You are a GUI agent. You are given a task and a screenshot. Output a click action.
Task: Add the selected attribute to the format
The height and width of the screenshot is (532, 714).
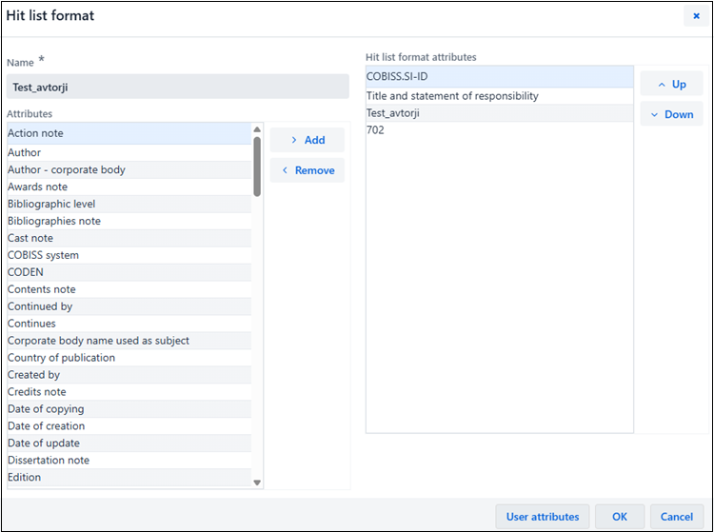click(x=307, y=140)
